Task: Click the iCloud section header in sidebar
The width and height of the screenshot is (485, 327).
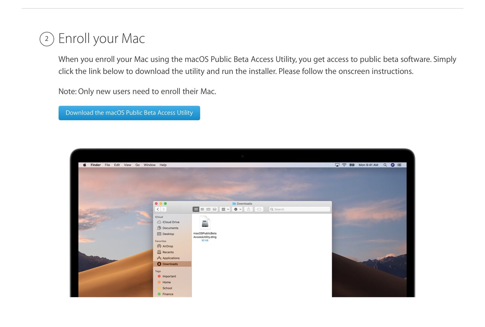Action: point(159,217)
